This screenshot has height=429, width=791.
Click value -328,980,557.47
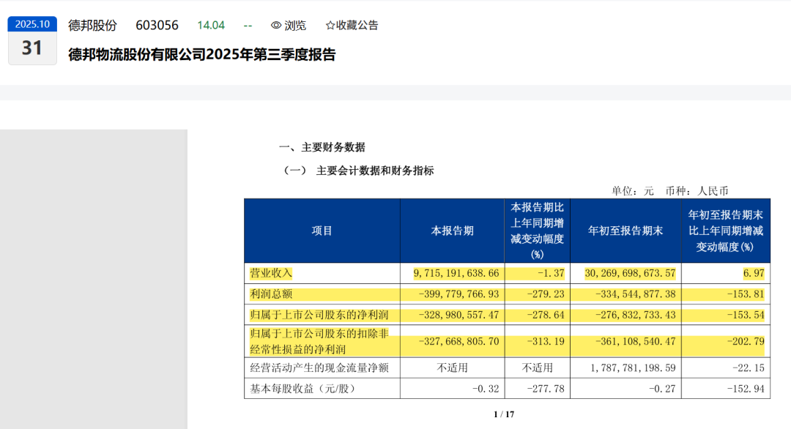(x=459, y=315)
